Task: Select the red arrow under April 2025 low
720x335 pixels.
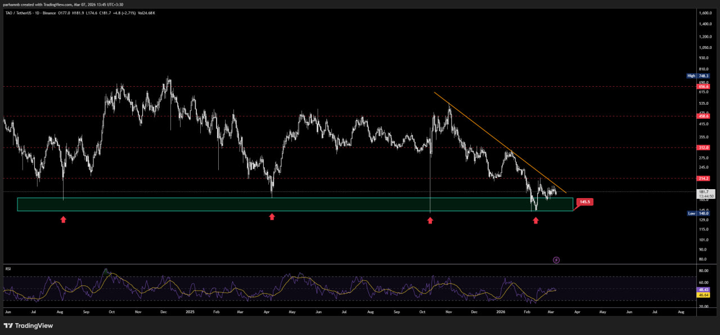Action: 272,217
